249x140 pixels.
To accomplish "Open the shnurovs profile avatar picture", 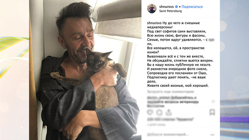I will click(x=152, y=9).
